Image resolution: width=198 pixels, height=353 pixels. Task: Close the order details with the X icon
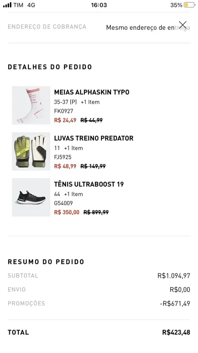(x=183, y=25)
